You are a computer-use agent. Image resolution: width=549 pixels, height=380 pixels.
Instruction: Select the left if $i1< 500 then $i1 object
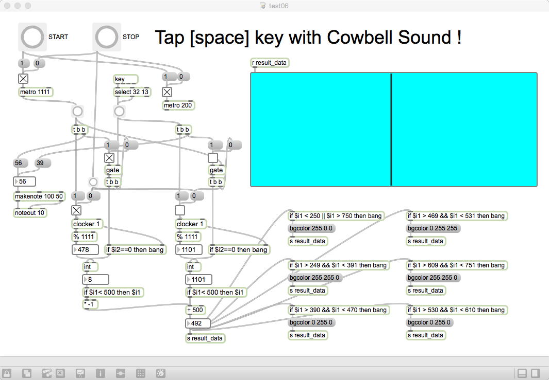[x=112, y=293]
